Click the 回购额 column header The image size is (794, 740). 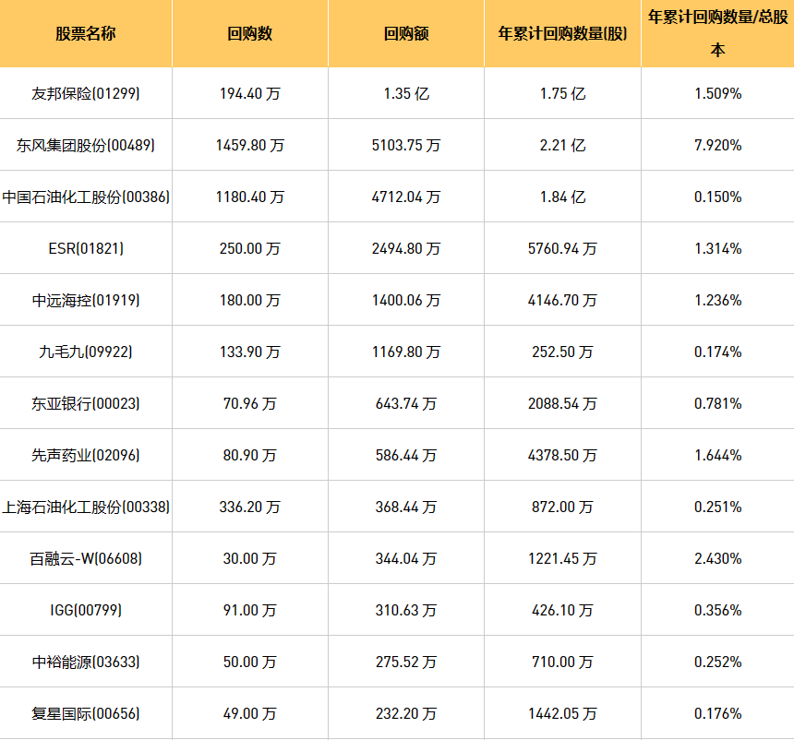point(405,34)
